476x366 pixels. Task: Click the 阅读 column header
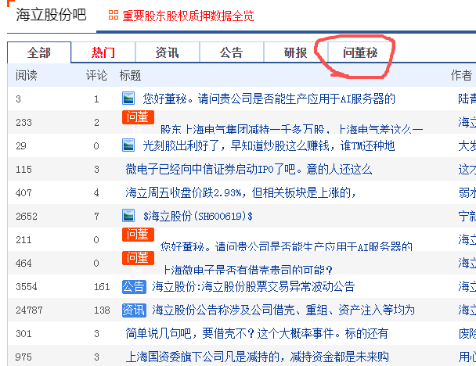pyautogui.click(x=27, y=75)
